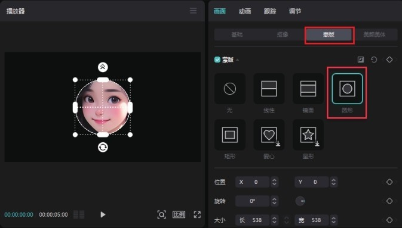Viewport: 402px width, 228px height.
Task: Open the 基础 basic sub-tab
Action: click(x=237, y=35)
